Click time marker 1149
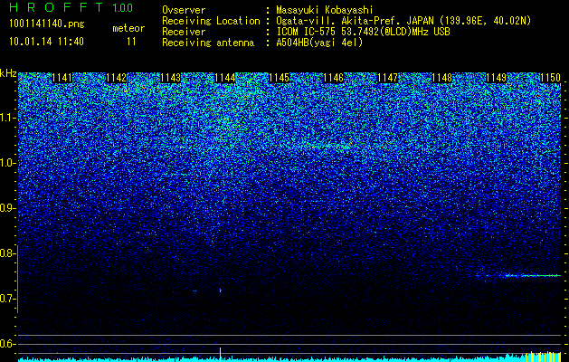Image resolution: width=569 pixels, height=362 pixels. coord(496,78)
